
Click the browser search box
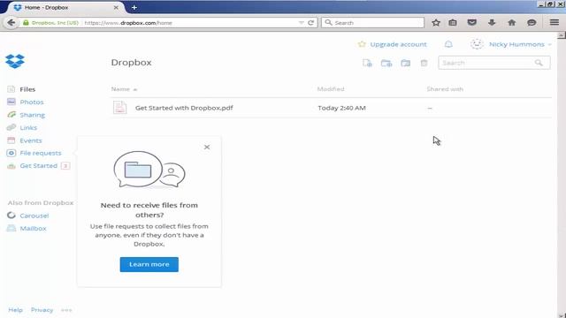click(x=372, y=23)
